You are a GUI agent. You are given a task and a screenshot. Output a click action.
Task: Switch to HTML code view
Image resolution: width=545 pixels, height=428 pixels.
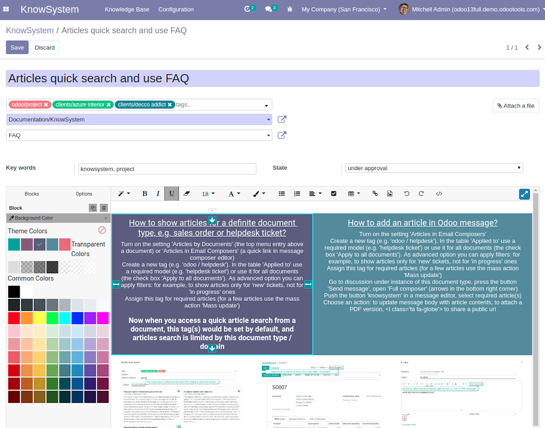tap(439, 194)
